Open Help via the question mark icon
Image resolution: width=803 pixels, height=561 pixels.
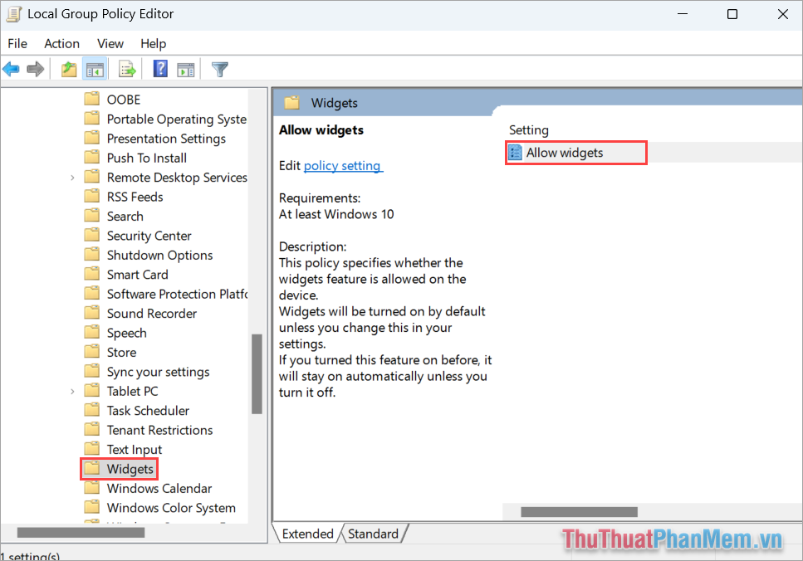click(x=161, y=69)
